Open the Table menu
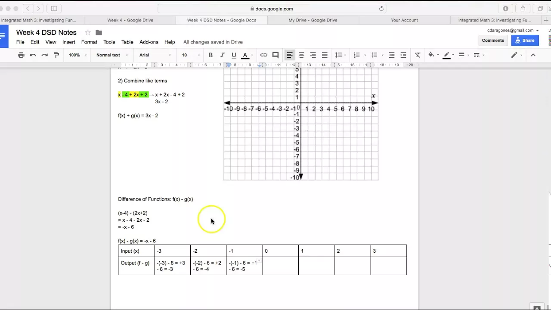This screenshot has width=551, height=310. pyautogui.click(x=127, y=42)
